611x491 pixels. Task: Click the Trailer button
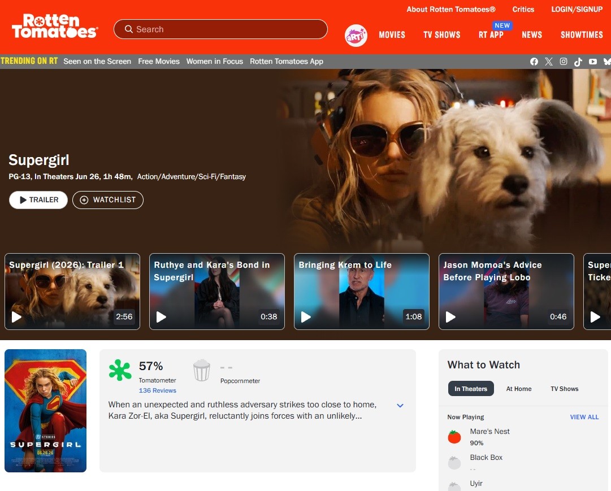point(38,200)
